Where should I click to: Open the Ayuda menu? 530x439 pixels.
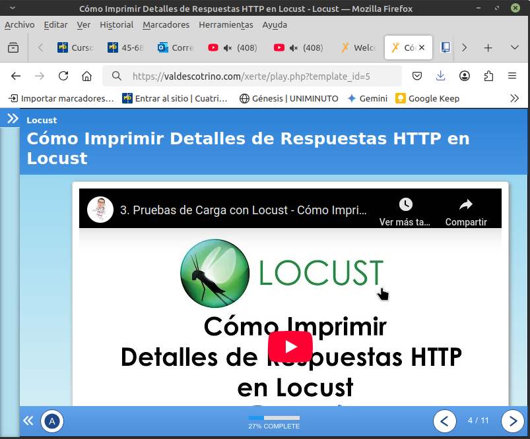point(275,24)
